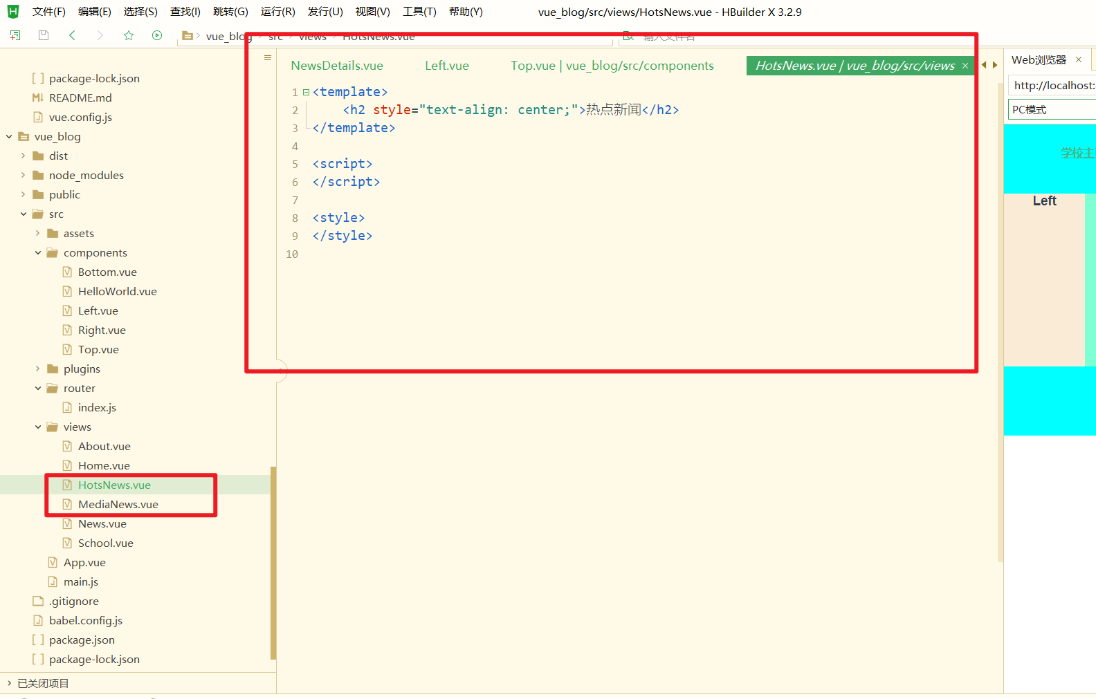Expand the dist folder
Screen dimensions: 1096x699
click(24, 156)
